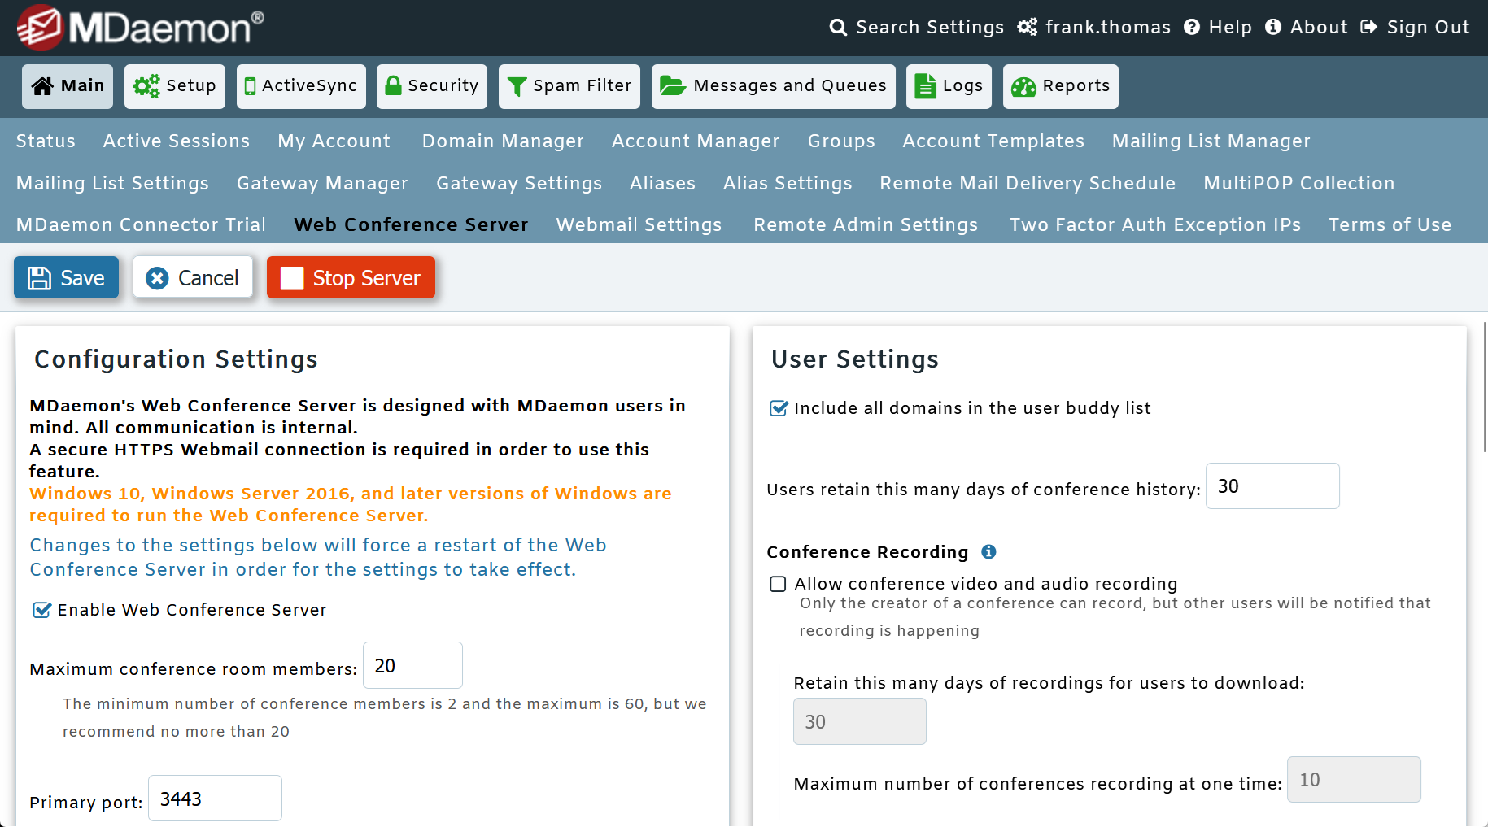Open MultiPOP Collection
The width and height of the screenshot is (1488, 827).
[1299, 183]
